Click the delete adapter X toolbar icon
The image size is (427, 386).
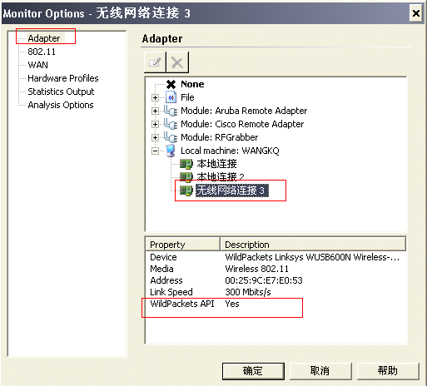tap(177, 62)
